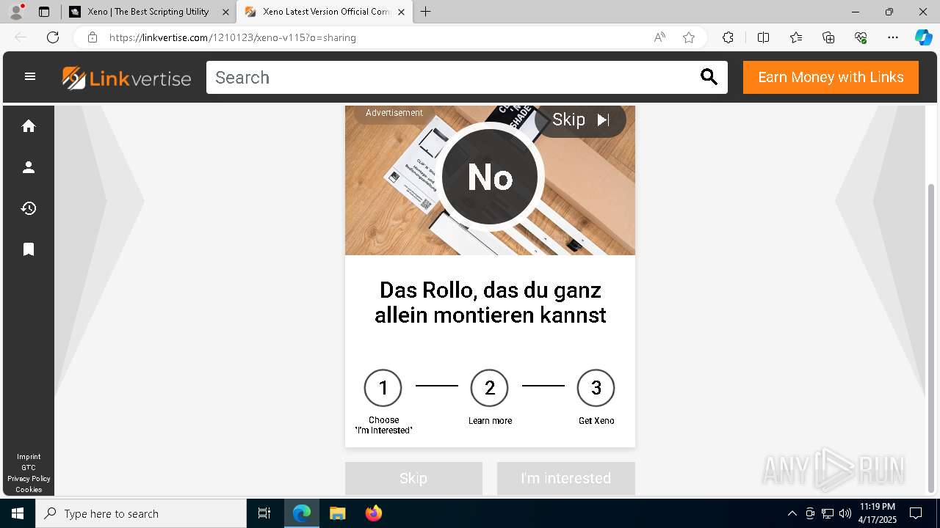Open the notification center icon
Screen dimensions: 940x528
(x=916, y=513)
